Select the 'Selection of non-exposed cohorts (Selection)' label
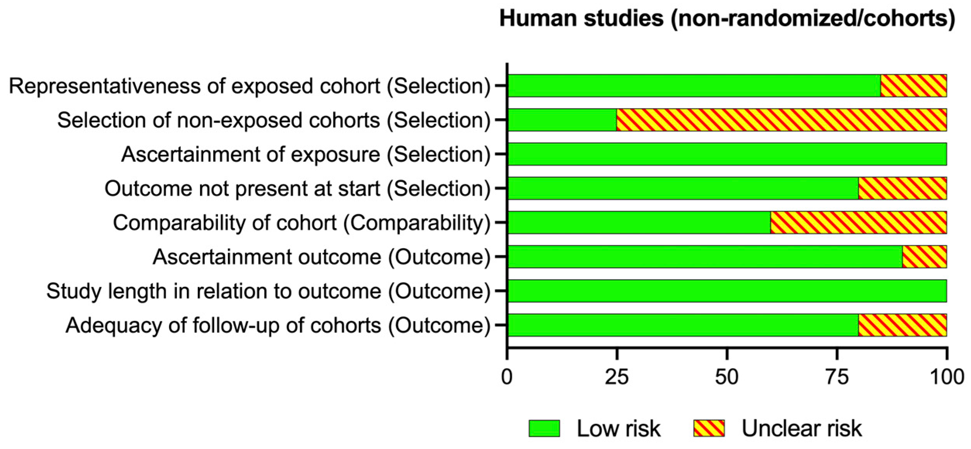 click(274, 120)
